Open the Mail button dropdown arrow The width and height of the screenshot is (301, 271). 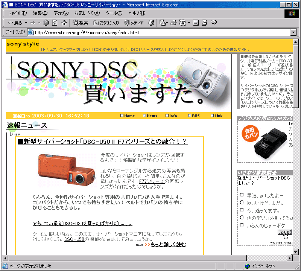(167, 23)
